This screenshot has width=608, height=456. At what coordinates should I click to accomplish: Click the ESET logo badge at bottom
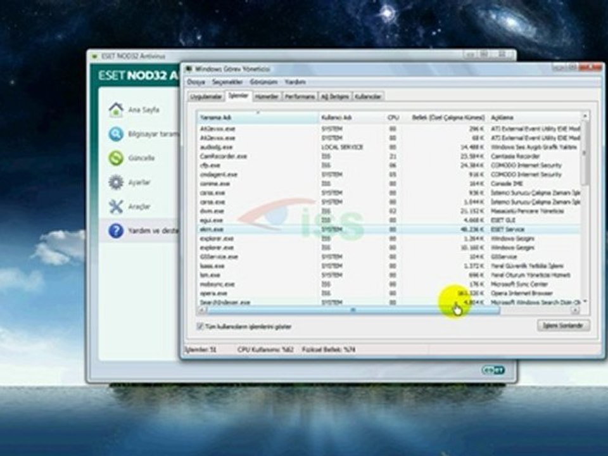coord(493,370)
